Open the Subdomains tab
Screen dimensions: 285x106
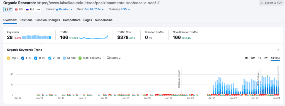[104, 20]
